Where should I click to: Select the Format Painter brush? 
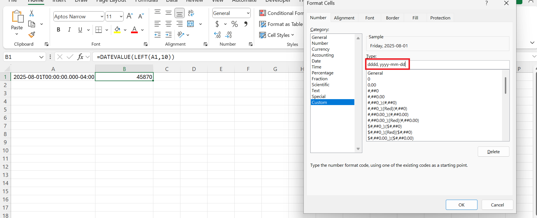click(x=32, y=35)
